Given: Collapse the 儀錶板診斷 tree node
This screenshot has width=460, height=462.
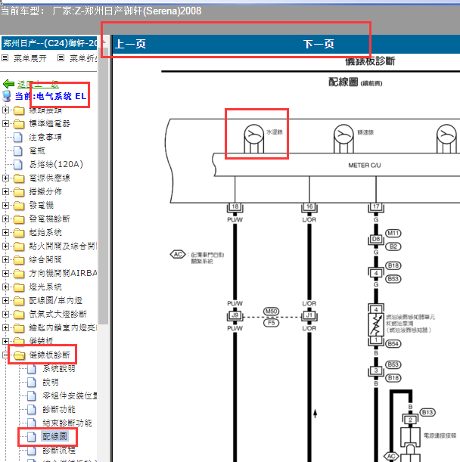Looking at the screenshot, I should tap(5, 355).
